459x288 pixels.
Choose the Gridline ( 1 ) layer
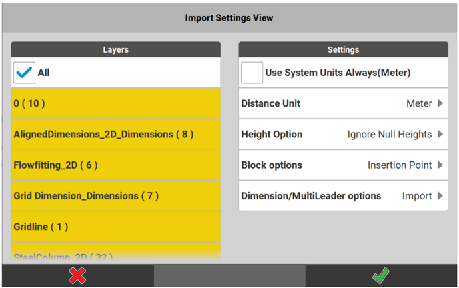point(115,227)
